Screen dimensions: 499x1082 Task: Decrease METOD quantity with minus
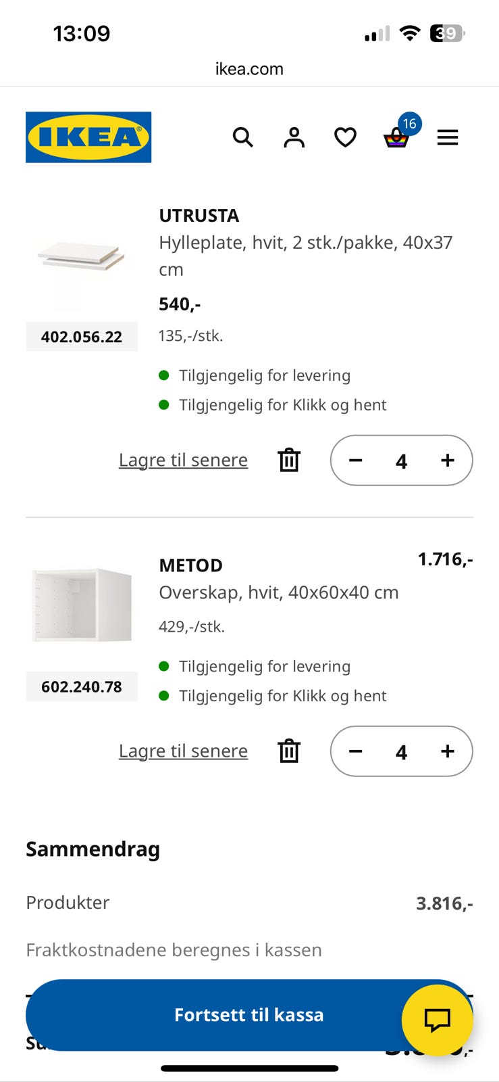356,751
